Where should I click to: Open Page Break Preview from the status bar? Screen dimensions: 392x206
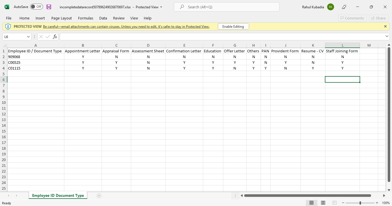point(334,203)
